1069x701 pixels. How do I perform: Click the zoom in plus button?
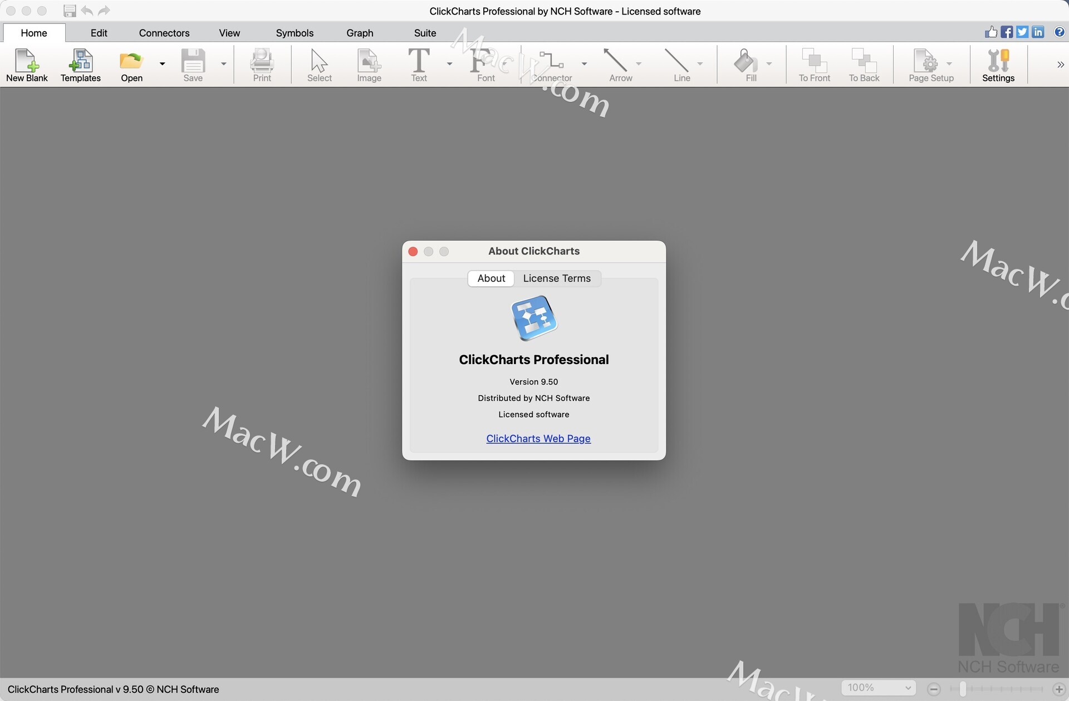point(1059,689)
